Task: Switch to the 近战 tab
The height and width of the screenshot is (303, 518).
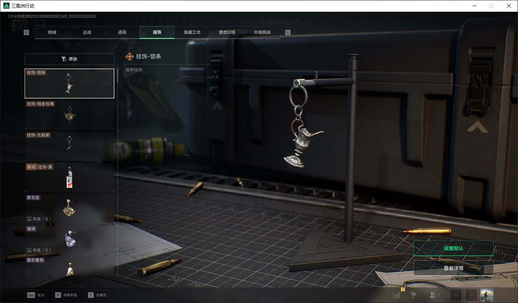Action: [87, 33]
